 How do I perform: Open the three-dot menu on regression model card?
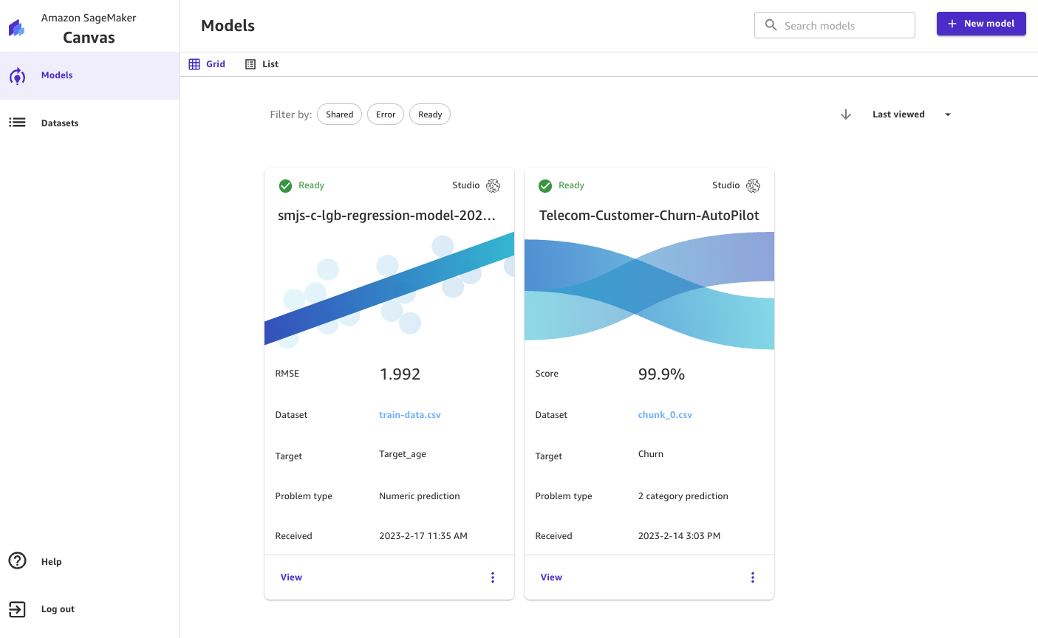click(493, 577)
